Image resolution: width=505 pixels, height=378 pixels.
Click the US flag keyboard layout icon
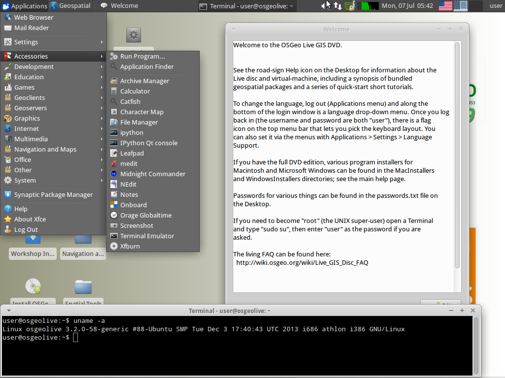[445, 6]
